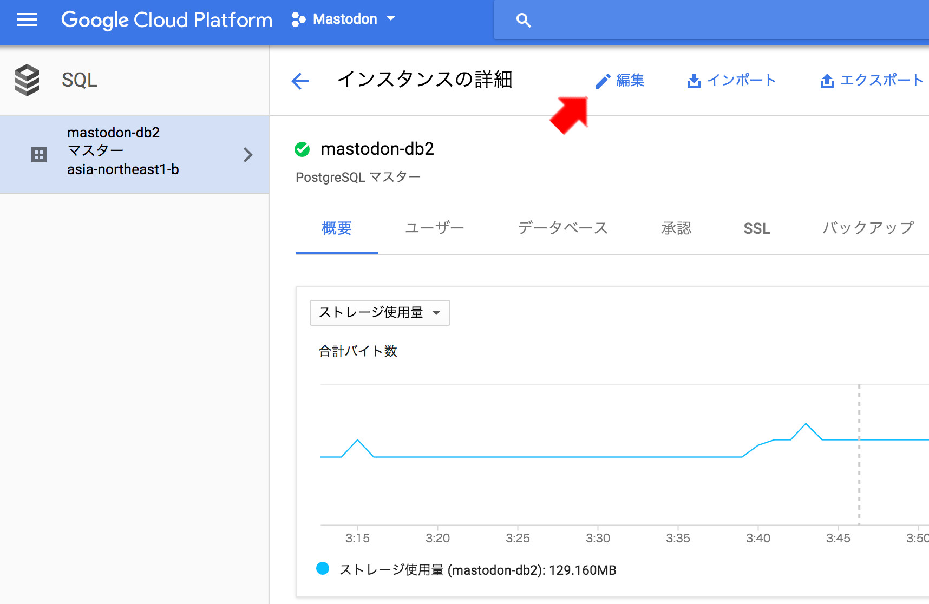Viewport: 929px width, 604px height.
Task: Select the SSL tab
Action: (756, 229)
